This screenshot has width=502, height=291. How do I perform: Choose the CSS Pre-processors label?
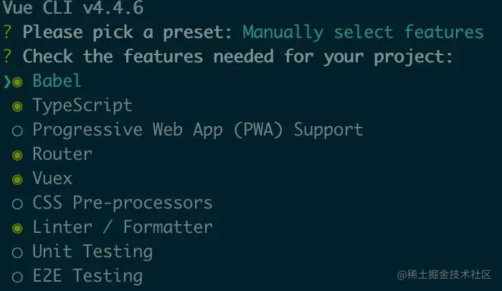coord(123,203)
